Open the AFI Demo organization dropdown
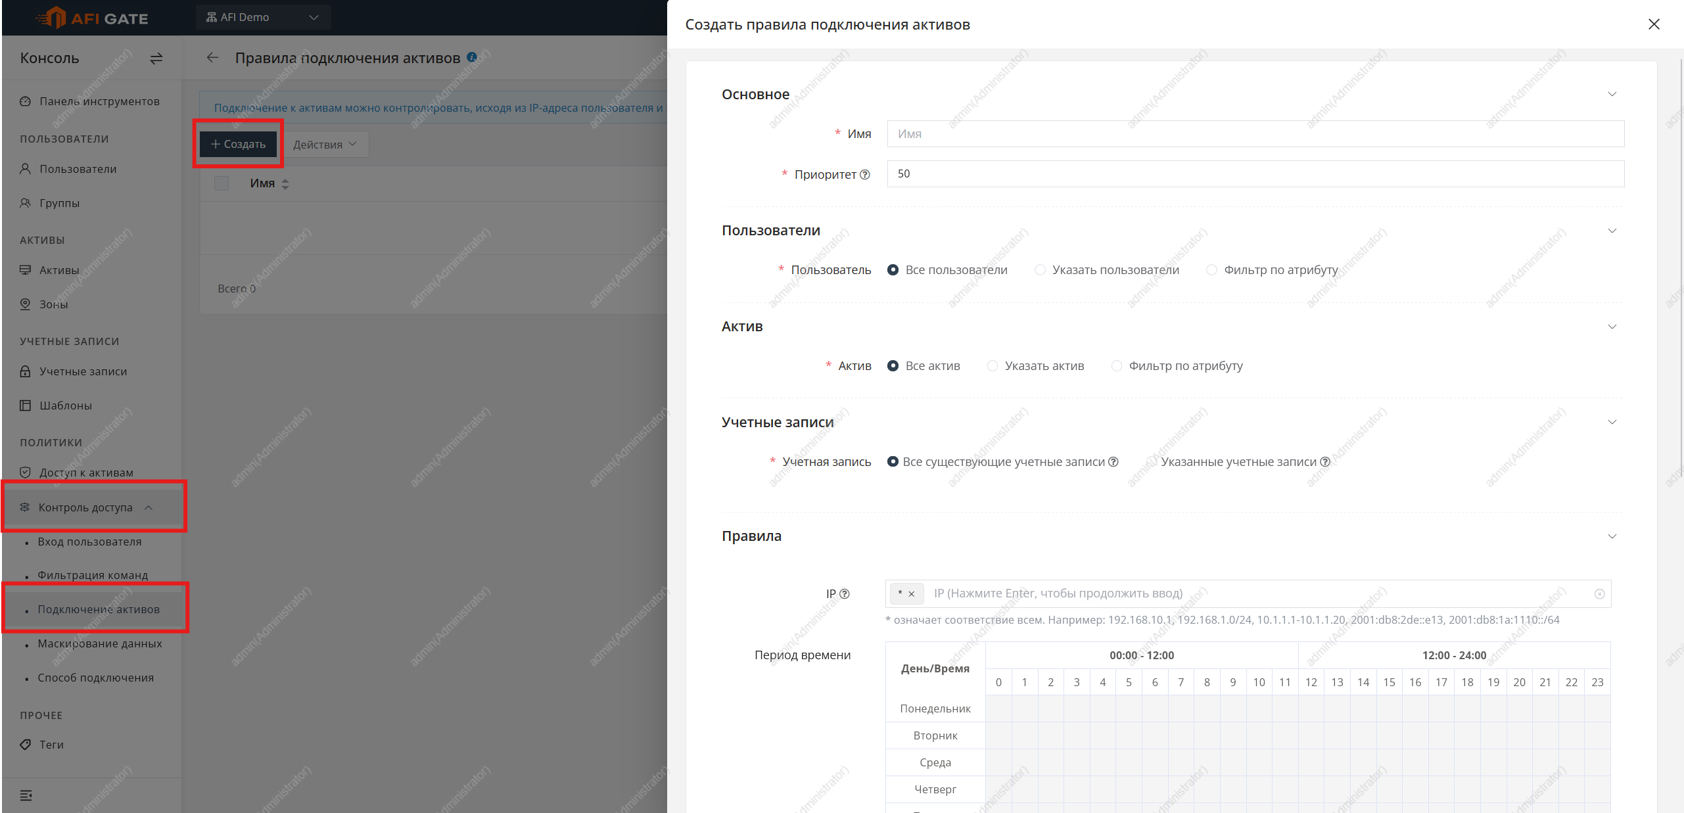The width and height of the screenshot is (1684, 813). tap(263, 17)
